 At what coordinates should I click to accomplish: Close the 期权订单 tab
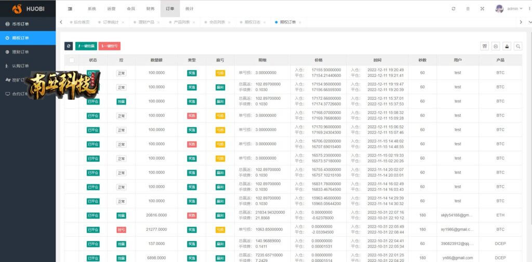pos(300,22)
